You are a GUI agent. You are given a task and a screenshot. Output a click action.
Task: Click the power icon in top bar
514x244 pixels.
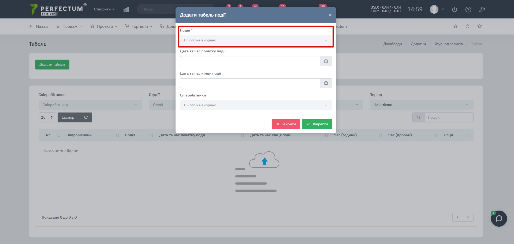[x=455, y=10]
